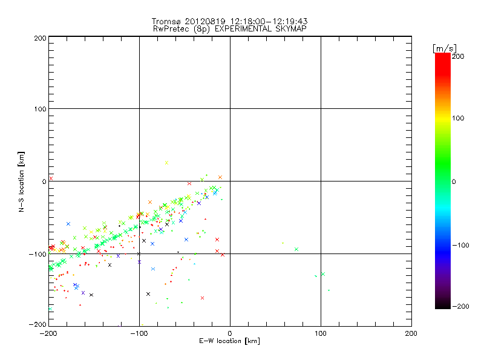Select the green x marker near 75 km east
The image size is (484, 363).
(296, 249)
